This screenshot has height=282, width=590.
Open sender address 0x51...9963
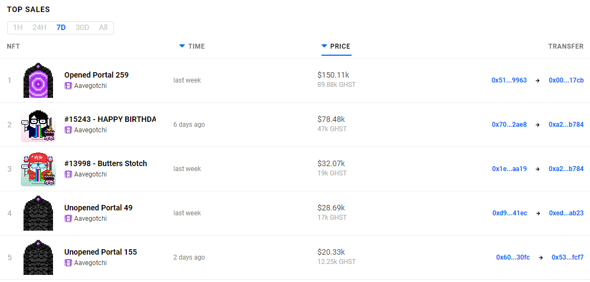pyautogui.click(x=509, y=80)
